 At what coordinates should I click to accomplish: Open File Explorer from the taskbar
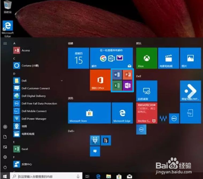pyautogui.click(x=109, y=176)
